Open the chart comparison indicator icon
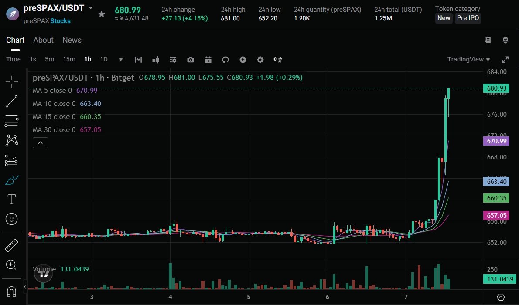 [x=138, y=60]
